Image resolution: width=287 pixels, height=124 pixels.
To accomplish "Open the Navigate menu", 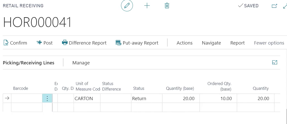I will coord(211,43).
